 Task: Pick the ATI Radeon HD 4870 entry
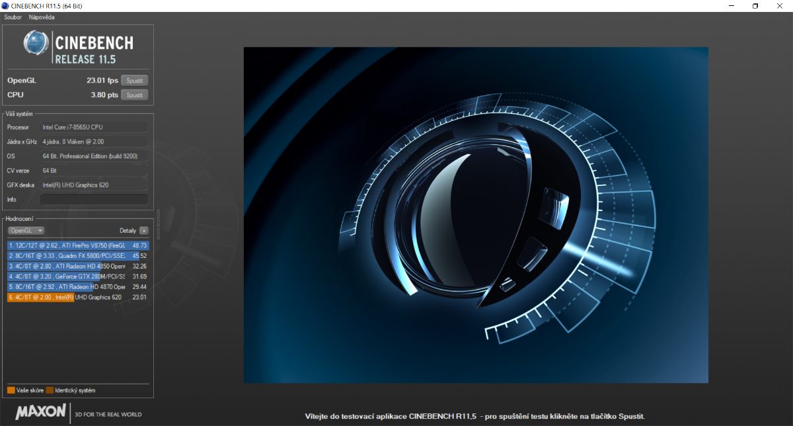click(77, 287)
